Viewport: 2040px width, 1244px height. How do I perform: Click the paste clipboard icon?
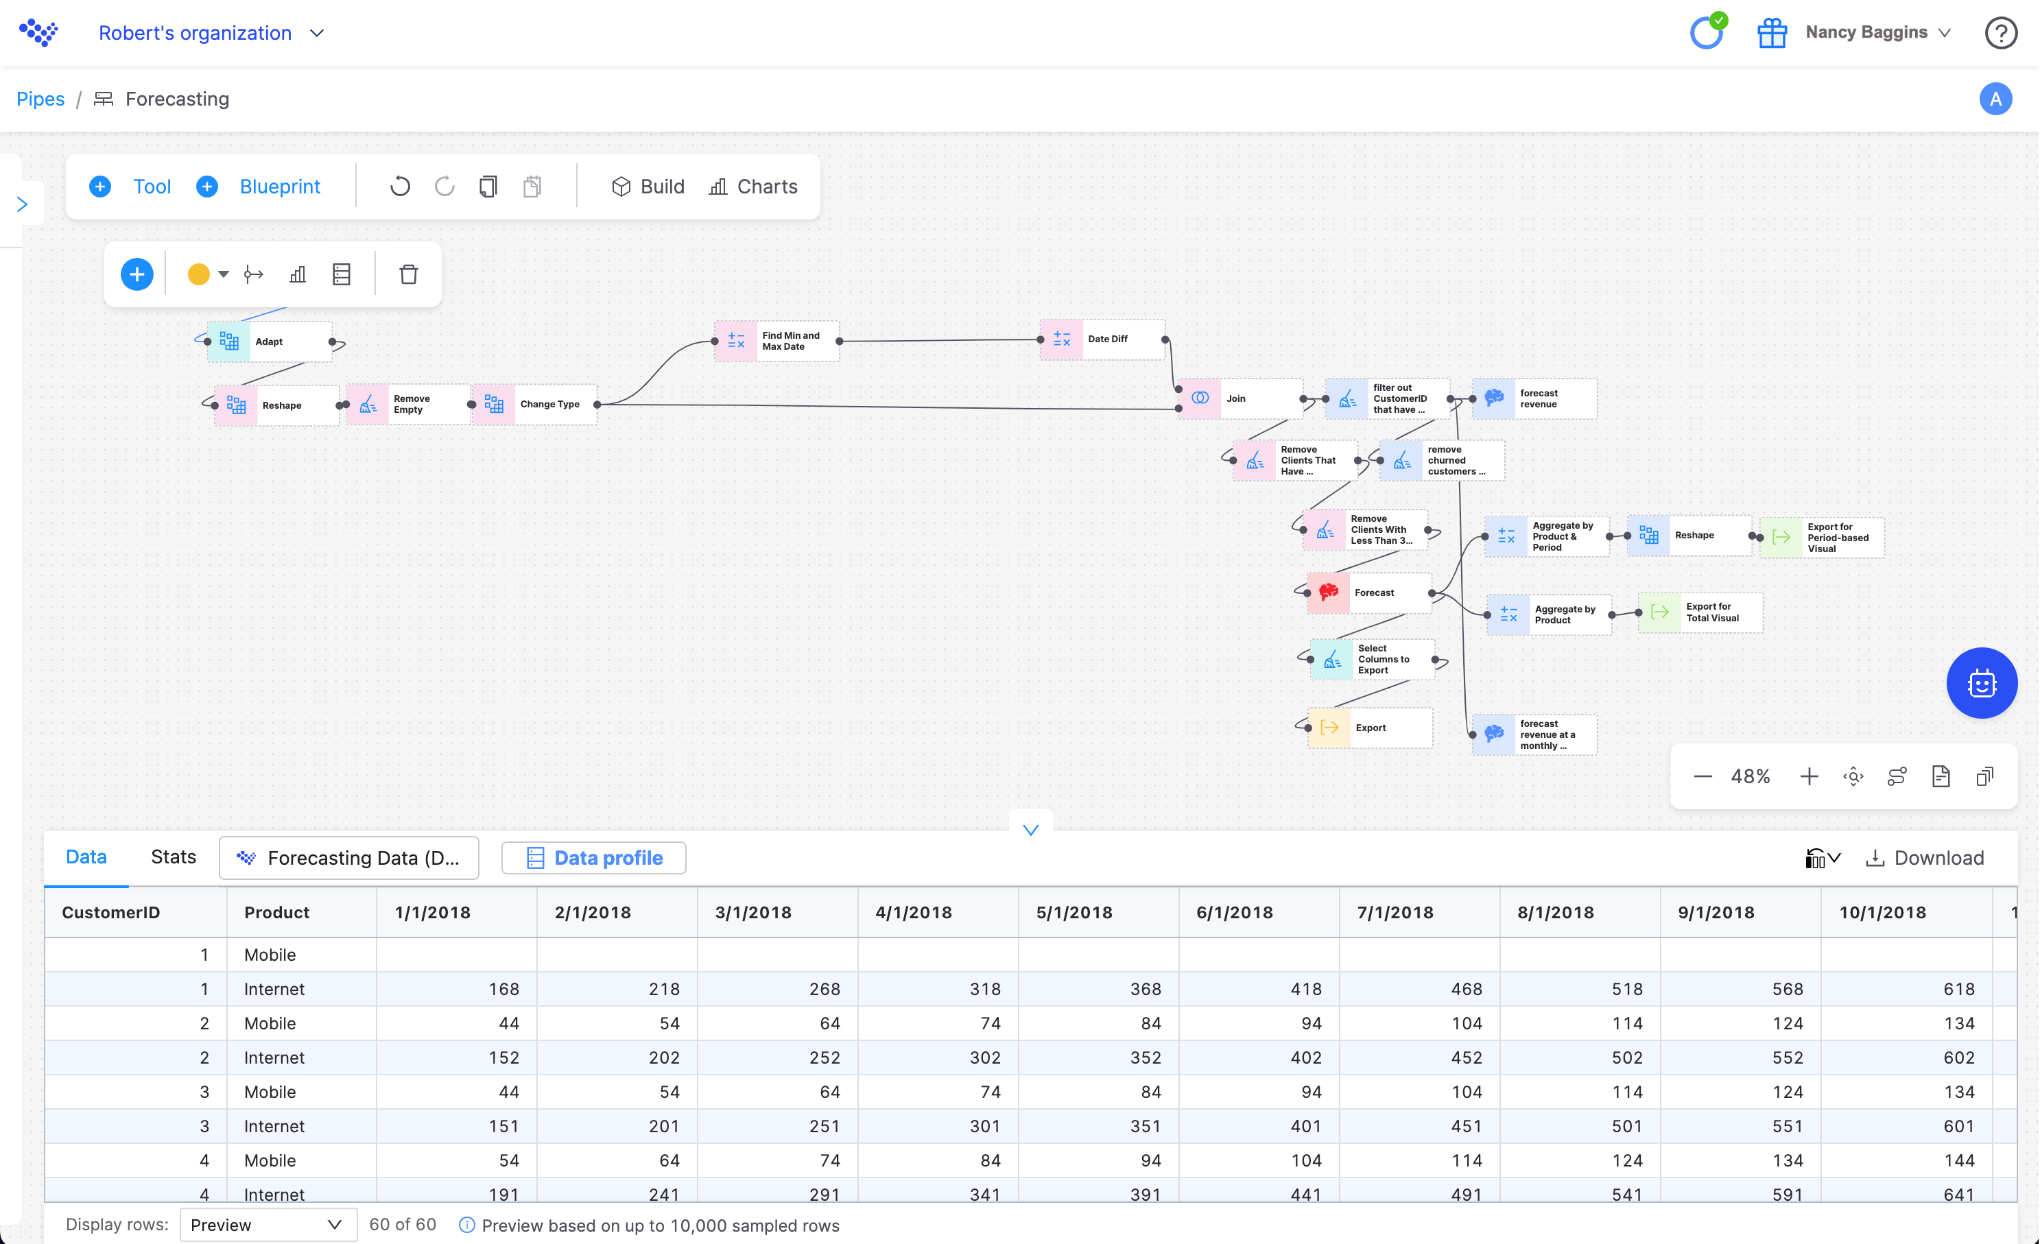click(532, 187)
